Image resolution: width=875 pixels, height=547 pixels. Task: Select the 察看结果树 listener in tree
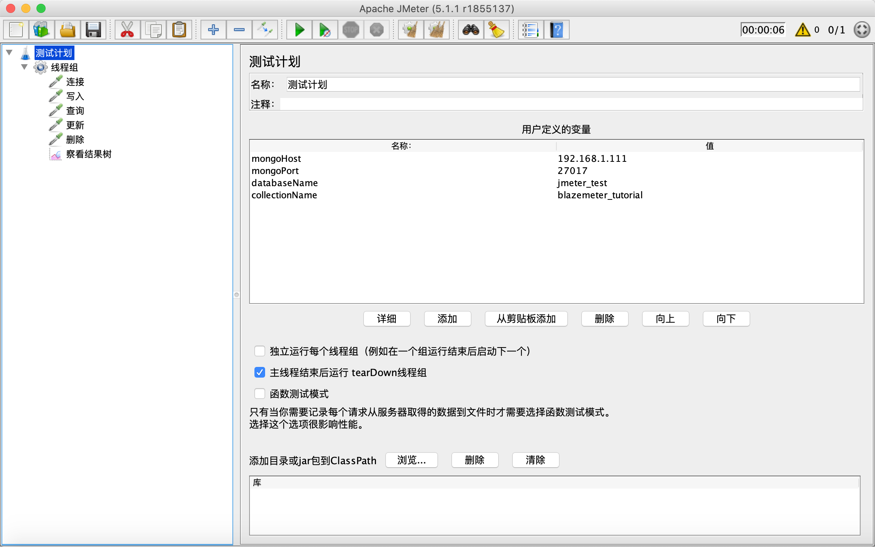pyautogui.click(x=88, y=154)
